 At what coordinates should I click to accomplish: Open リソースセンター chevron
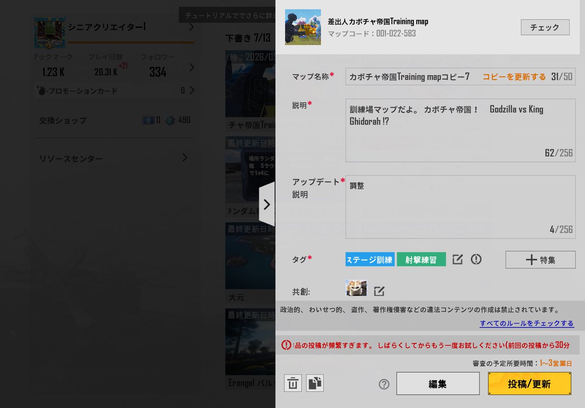pyautogui.click(x=185, y=158)
